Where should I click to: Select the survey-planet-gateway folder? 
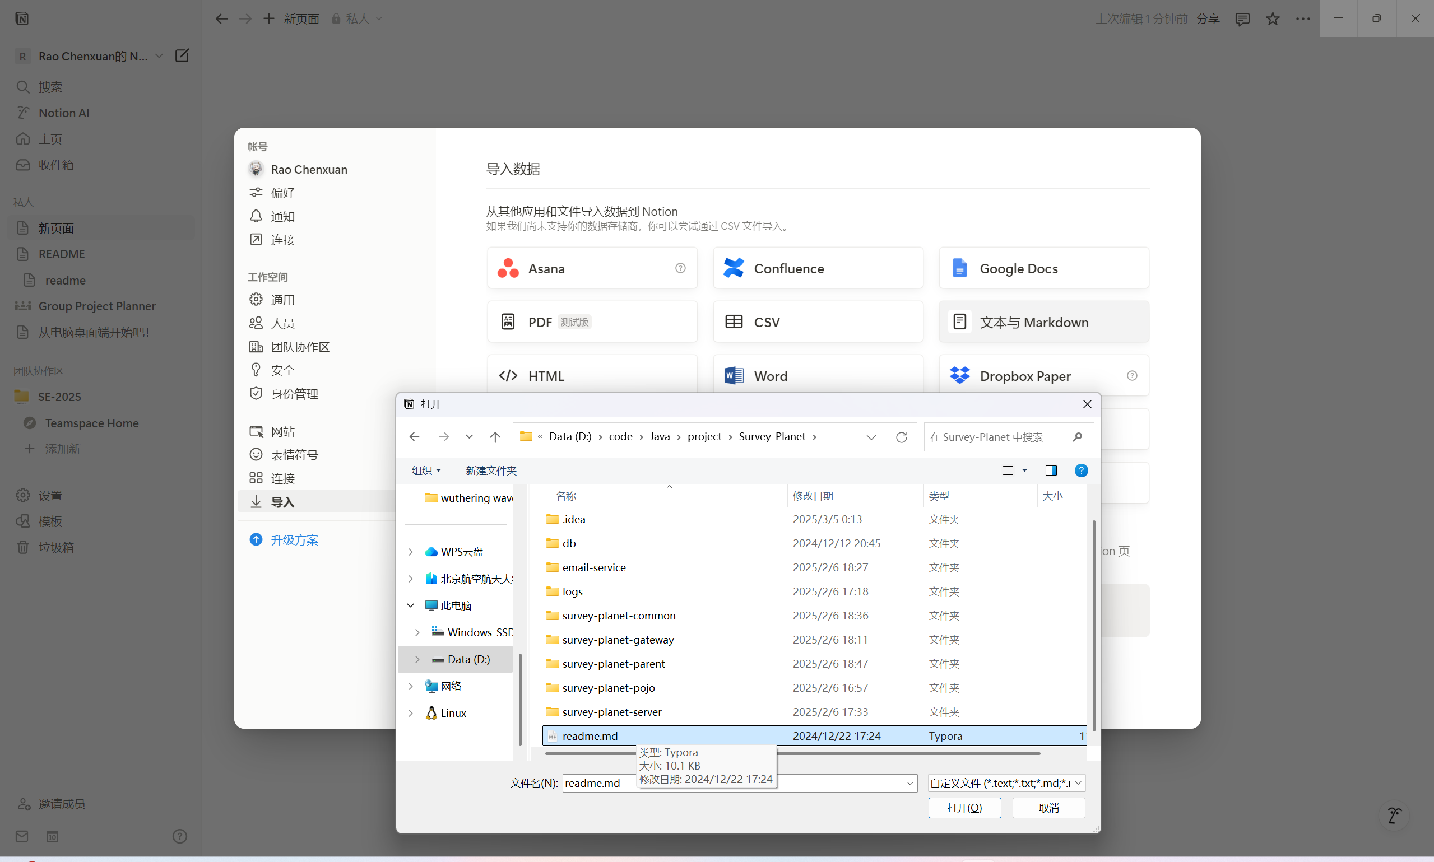[618, 640]
